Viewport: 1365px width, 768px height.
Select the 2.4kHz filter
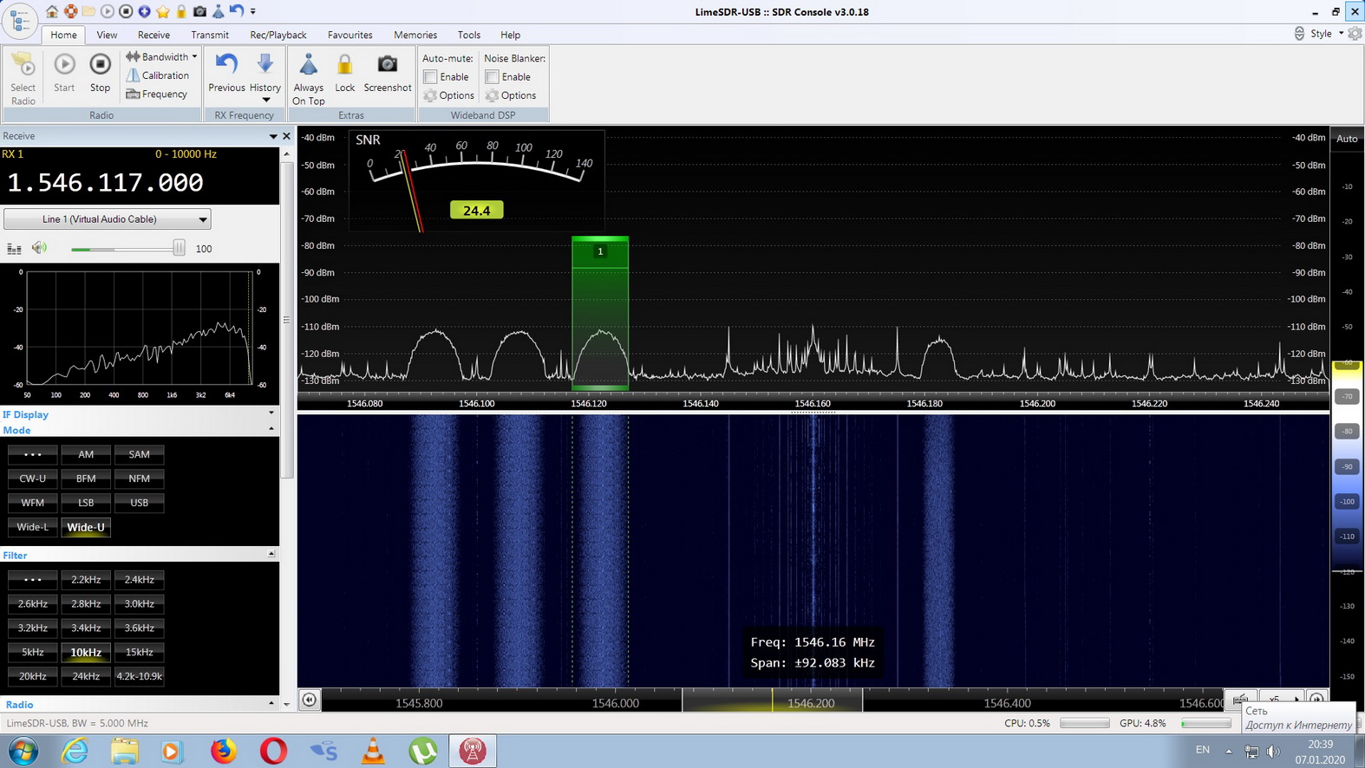[139, 580]
